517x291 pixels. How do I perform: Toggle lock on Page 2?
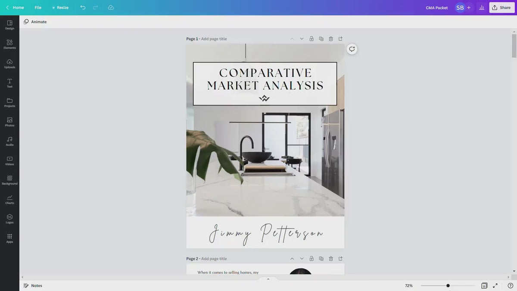click(x=311, y=259)
